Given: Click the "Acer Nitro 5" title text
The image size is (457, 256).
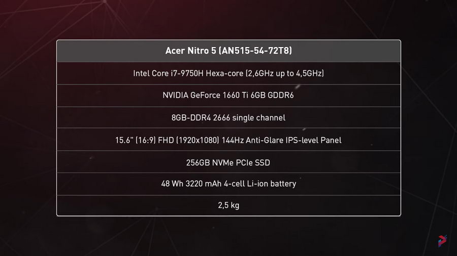Looking at the screenshot, I should pyautogui.click(x=191, y=51).
